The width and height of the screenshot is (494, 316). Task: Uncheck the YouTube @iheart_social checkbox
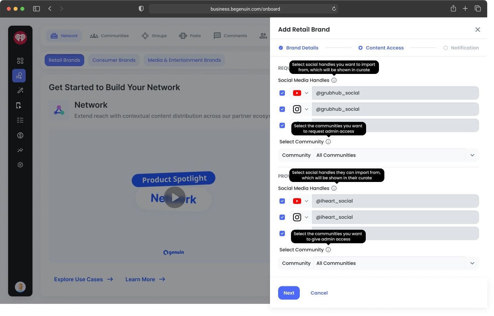[x=282, y=201]
